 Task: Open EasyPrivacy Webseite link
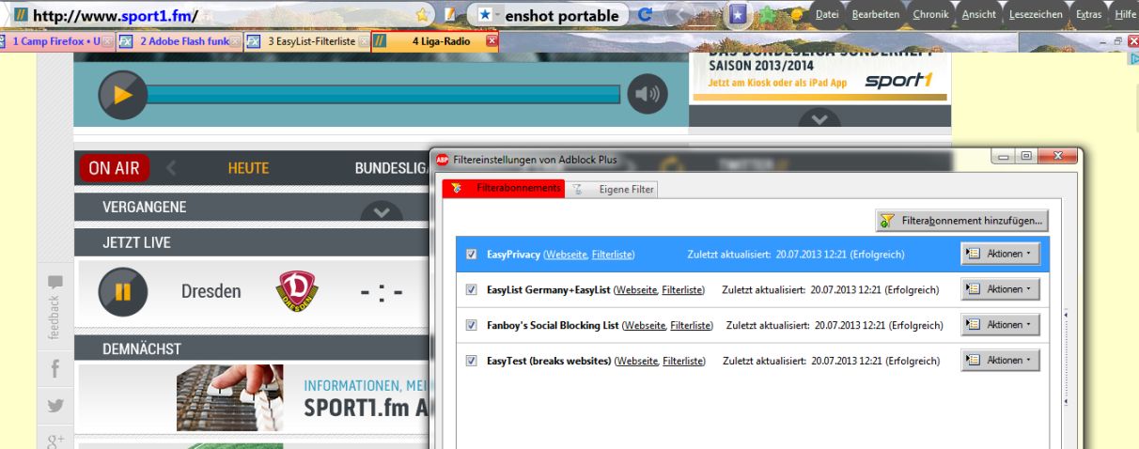coord(566,254)
